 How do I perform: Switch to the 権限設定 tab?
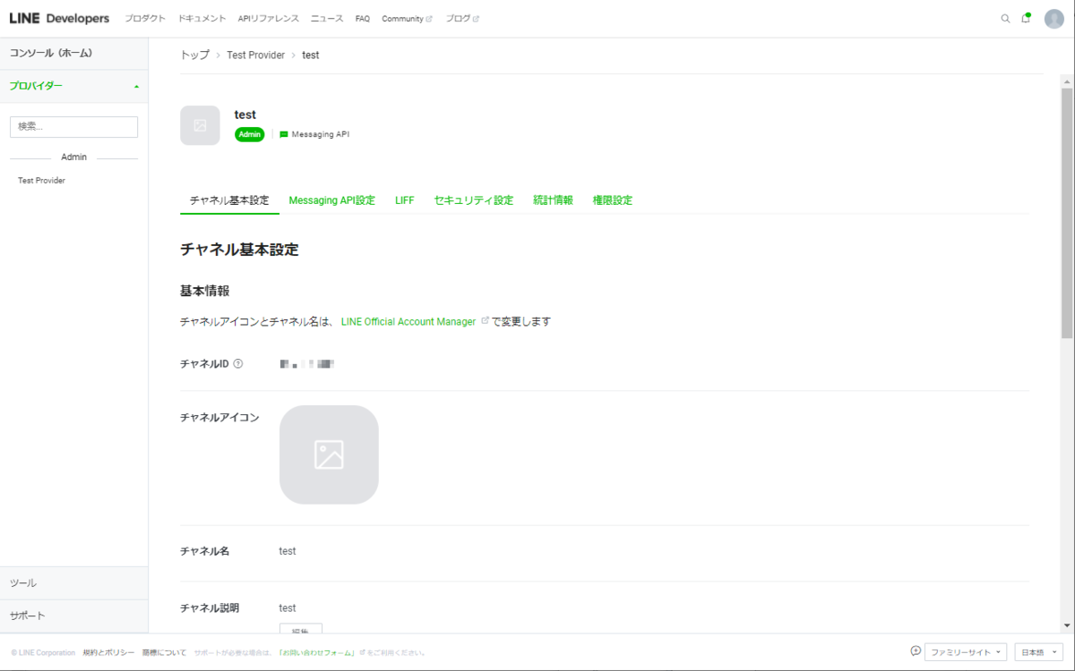(613, 200)
